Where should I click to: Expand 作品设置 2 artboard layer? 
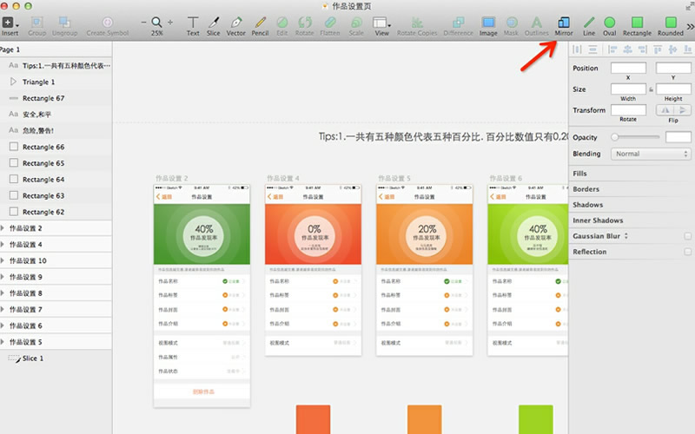point(3,228)
